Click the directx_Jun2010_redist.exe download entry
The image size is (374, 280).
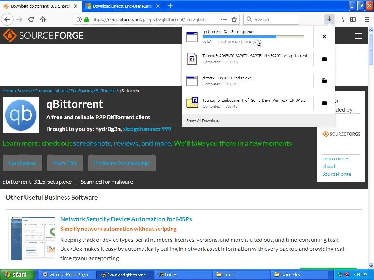point(247,81)
